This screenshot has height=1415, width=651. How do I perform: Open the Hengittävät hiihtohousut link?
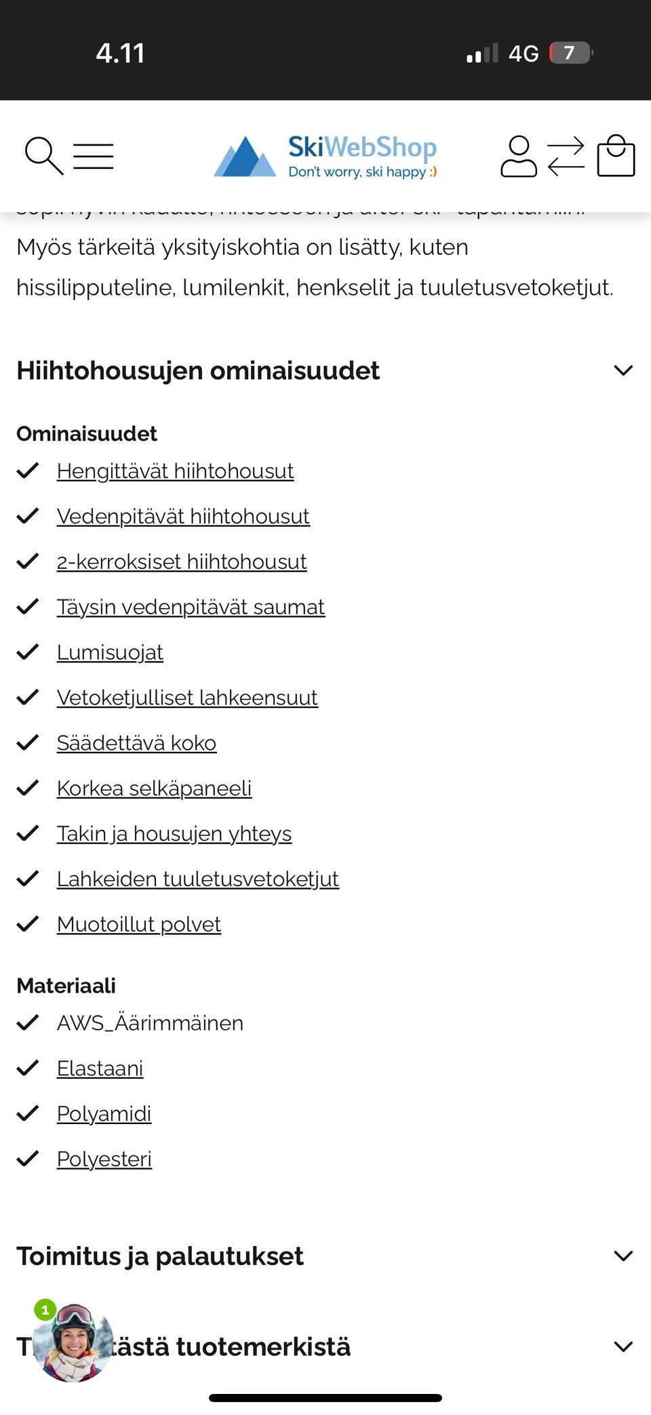click(x=175, y=471)
